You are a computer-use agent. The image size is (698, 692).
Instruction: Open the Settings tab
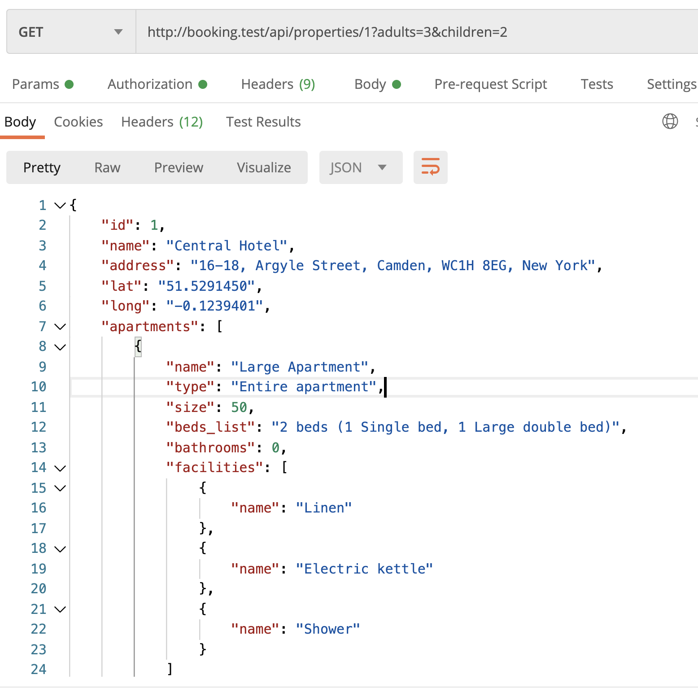click(672, 84)
